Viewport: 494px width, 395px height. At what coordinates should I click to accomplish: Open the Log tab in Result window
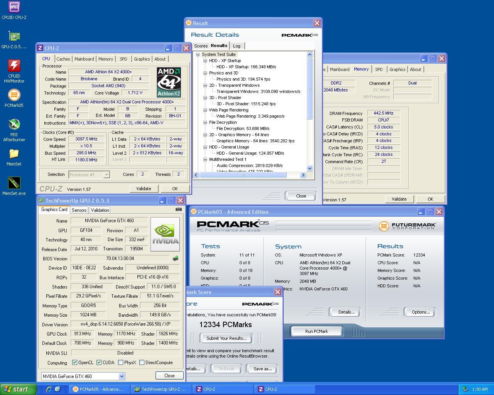237,46
